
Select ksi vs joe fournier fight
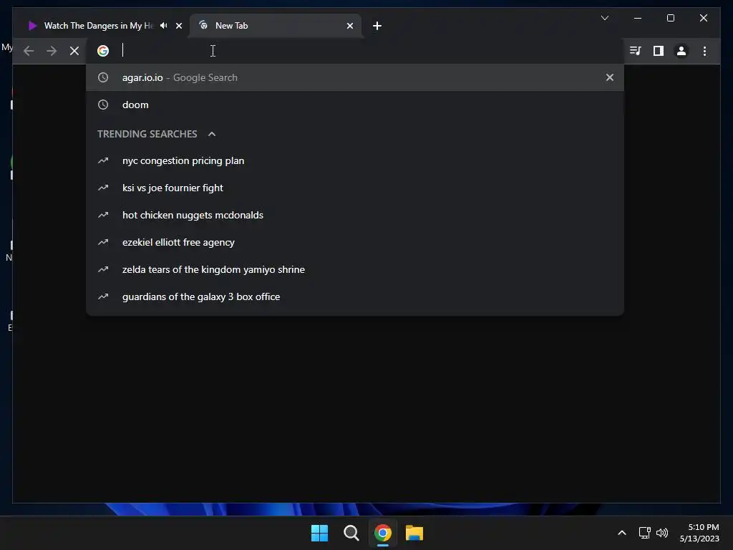point(355,188)
